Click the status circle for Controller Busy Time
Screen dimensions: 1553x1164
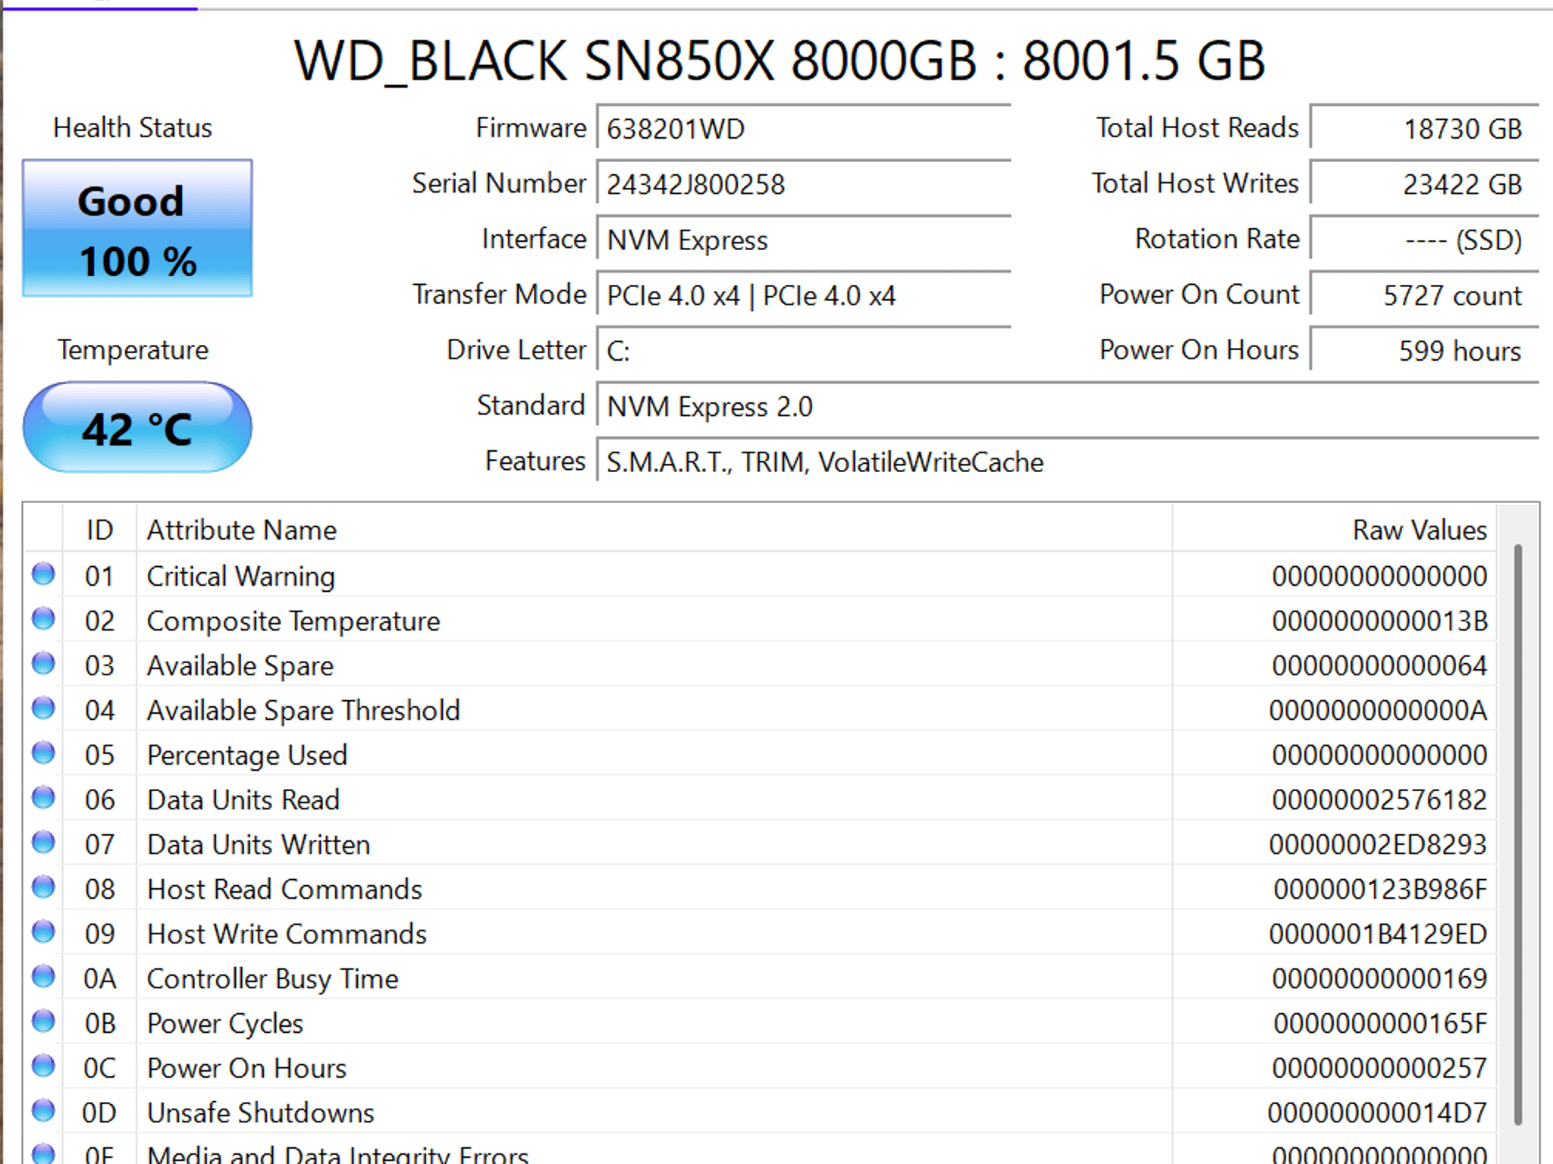tap(43, 977)
